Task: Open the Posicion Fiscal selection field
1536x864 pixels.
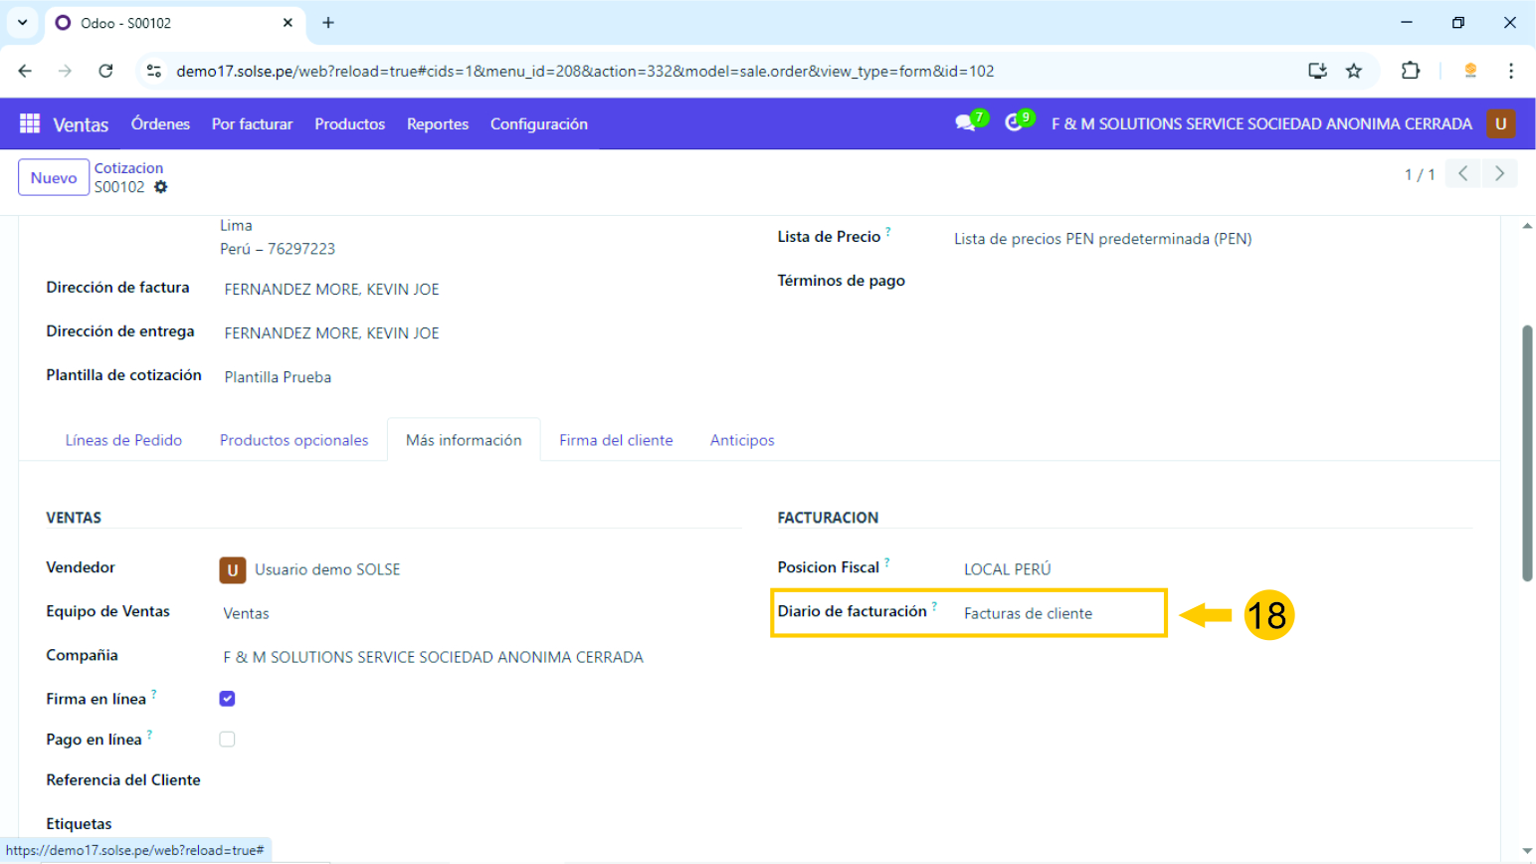Action: [1055, 569]
